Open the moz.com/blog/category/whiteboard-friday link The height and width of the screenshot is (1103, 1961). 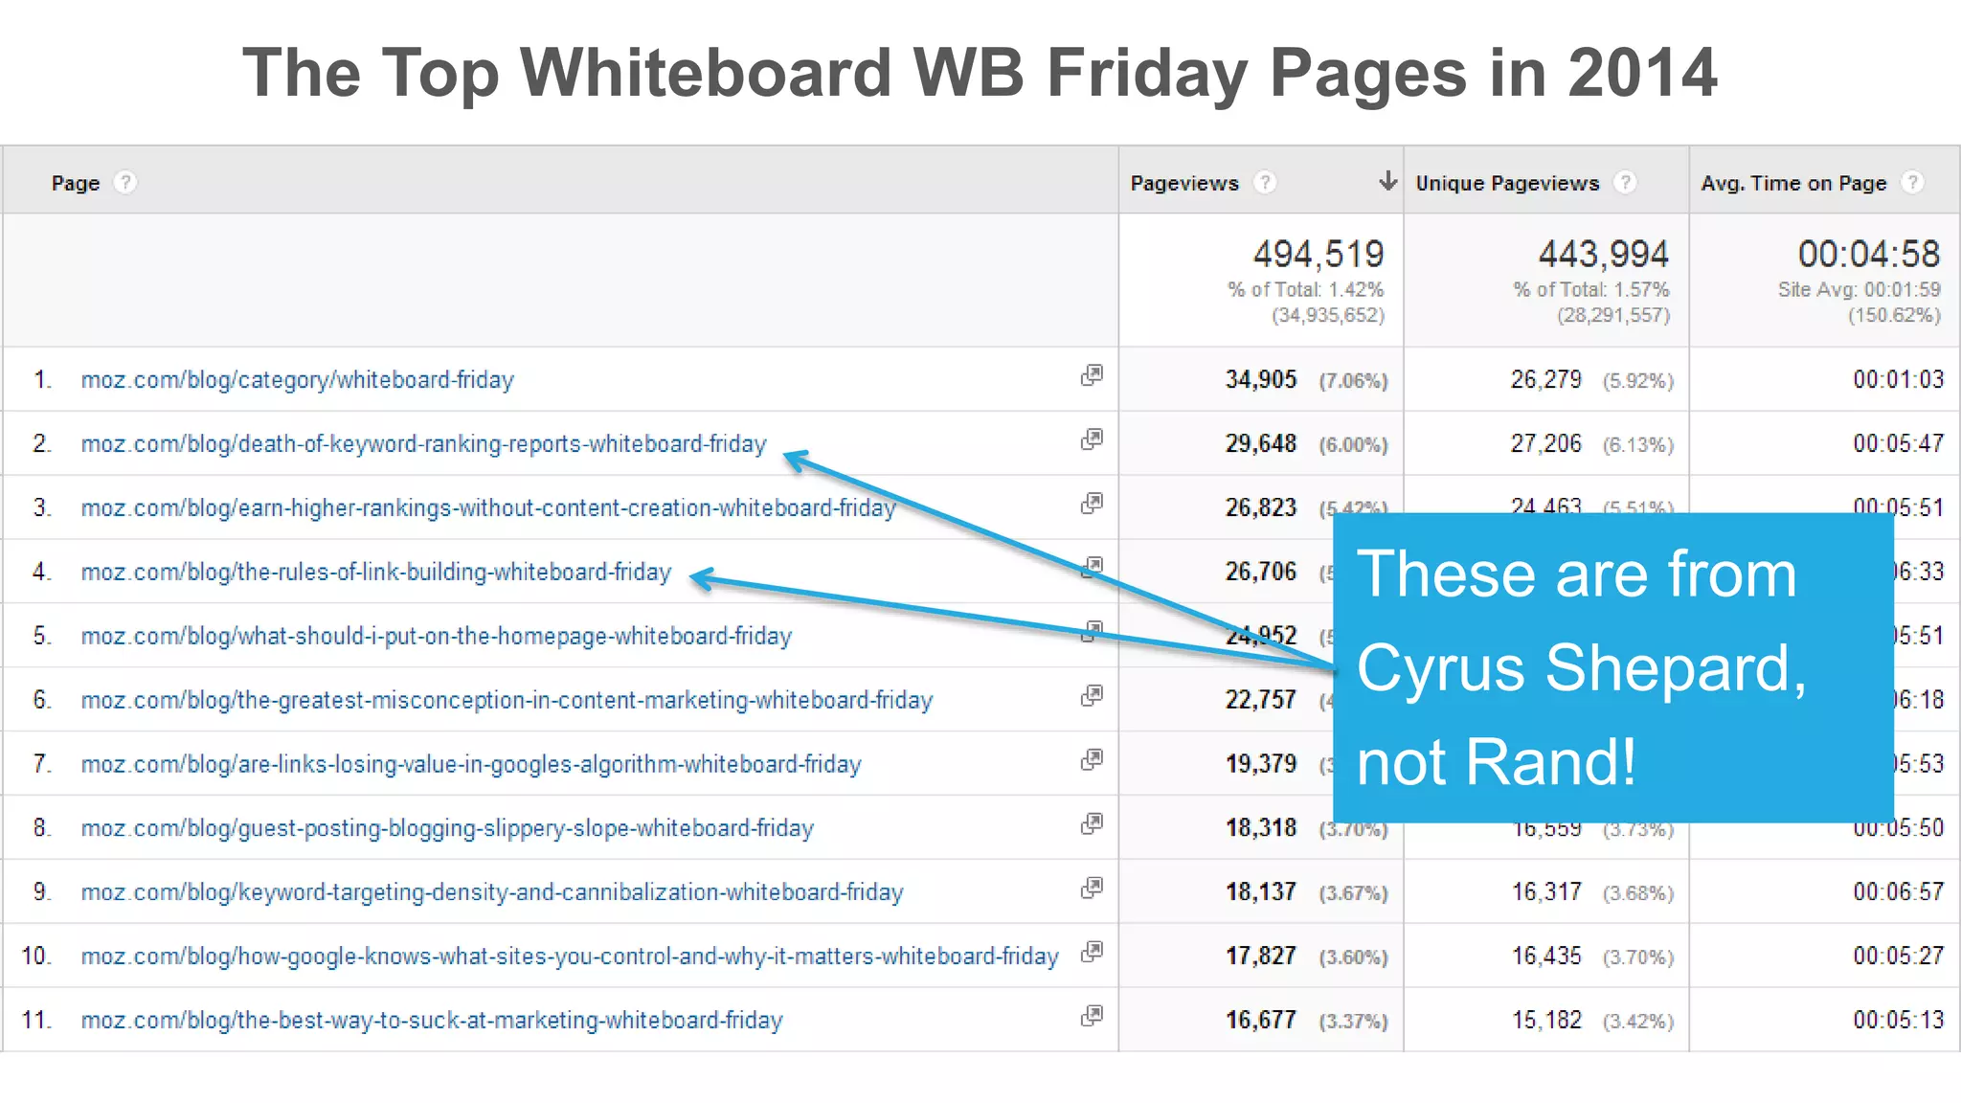pos(298,380)
